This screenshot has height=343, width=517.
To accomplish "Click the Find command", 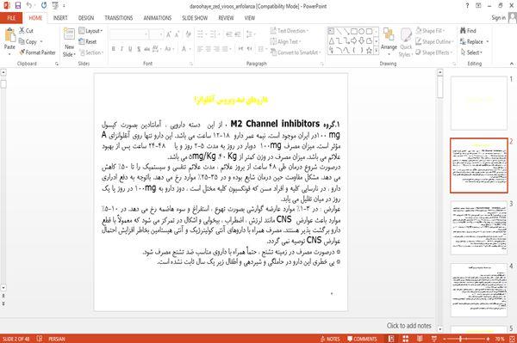I will coord(468,31).
